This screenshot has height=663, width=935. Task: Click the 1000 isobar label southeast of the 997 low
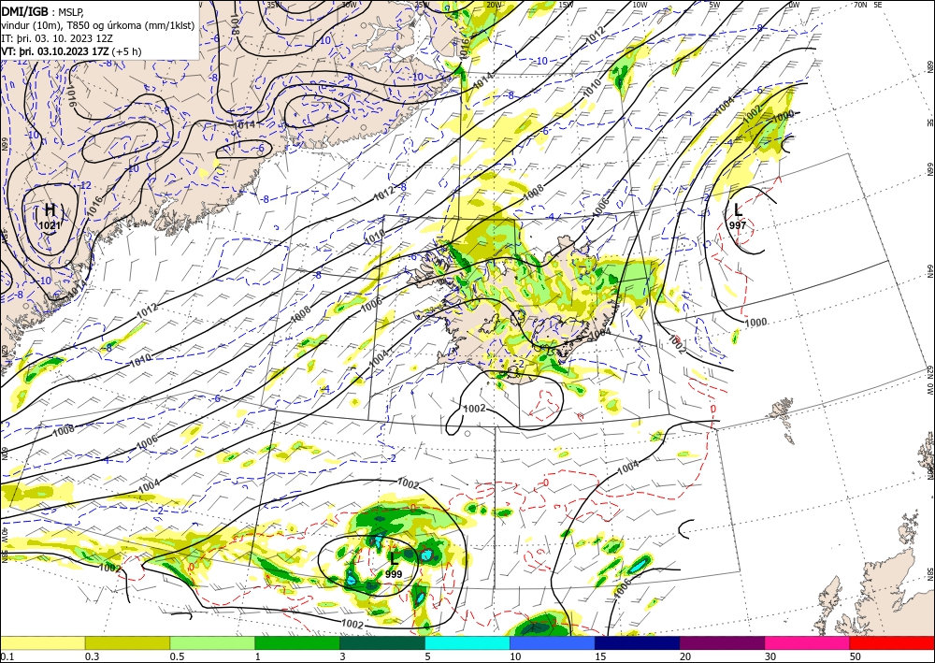(755, 323)
